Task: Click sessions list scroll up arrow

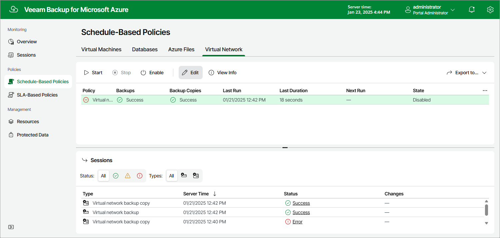Action: [486, 201]
